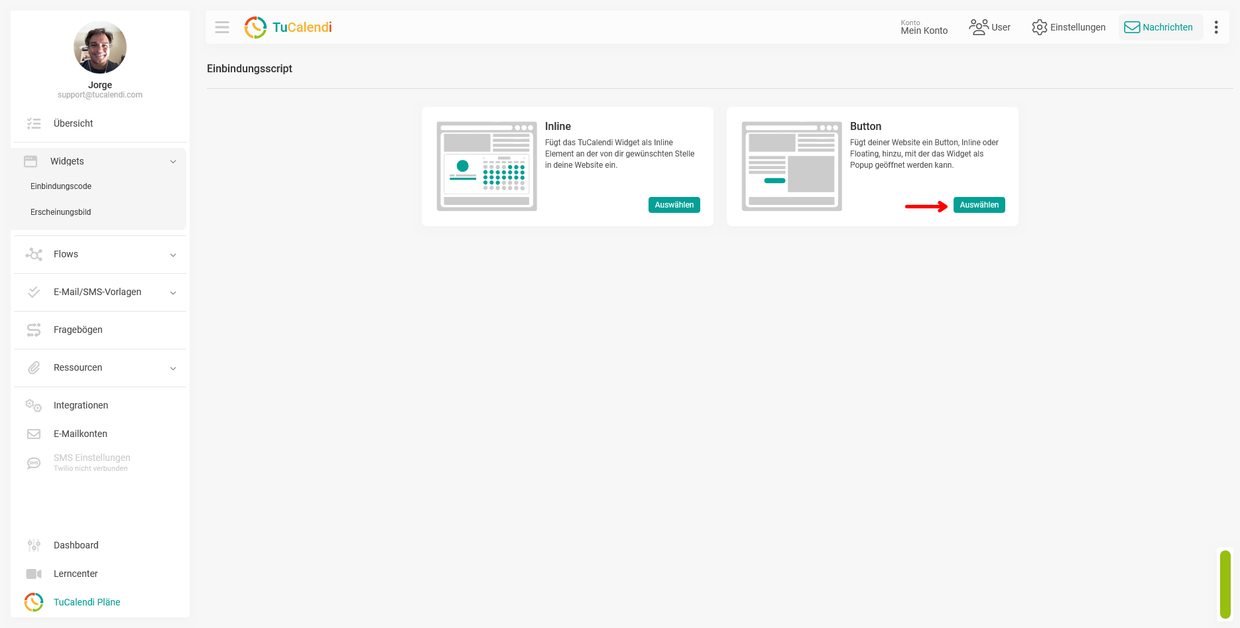1240x628 pixels.
Task: Open Einbindungscode under Widgets
Action: [61, 186]
